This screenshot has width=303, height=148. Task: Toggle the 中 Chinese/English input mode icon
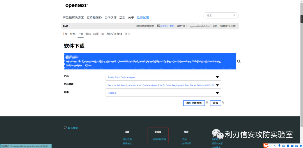tap(271, 145)
